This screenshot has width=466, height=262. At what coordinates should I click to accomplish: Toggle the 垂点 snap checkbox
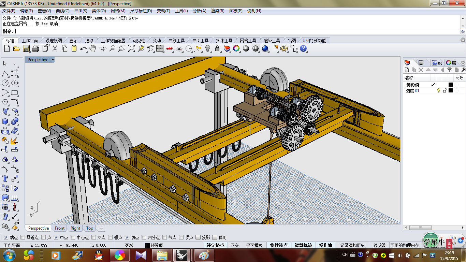click(x=111, y=237)
